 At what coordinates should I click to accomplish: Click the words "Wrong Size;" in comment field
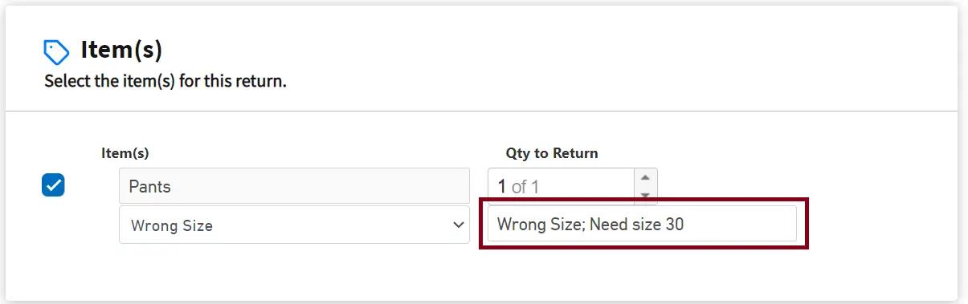(541, 225)
